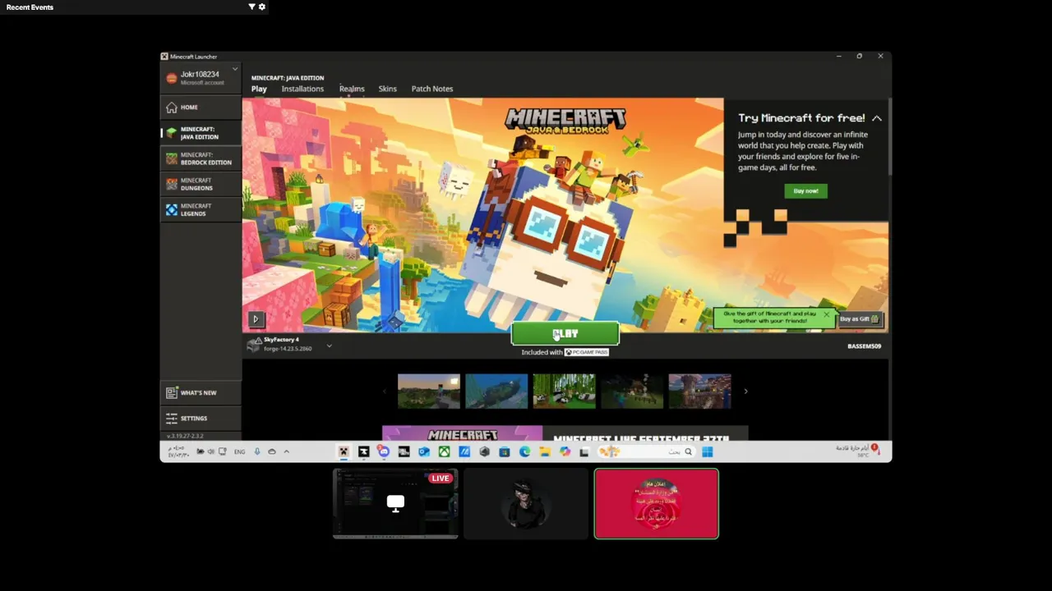Click the PC Game Pass badge
The width and height of the screenshot is (1052, 591).
[x=587, y=352]
